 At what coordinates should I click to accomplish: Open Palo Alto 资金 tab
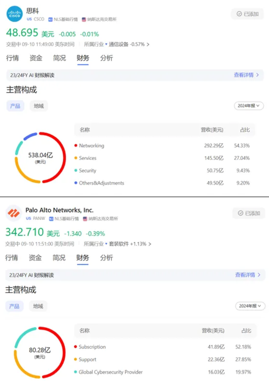pyautogui.click(x=35, y=258)
